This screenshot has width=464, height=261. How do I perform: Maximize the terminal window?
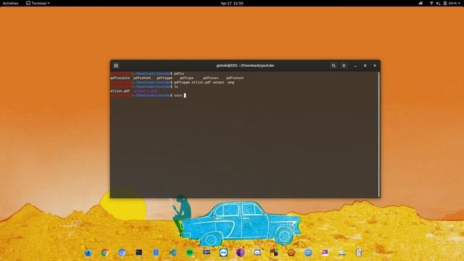pyautogui.click(x=365, y=65)
